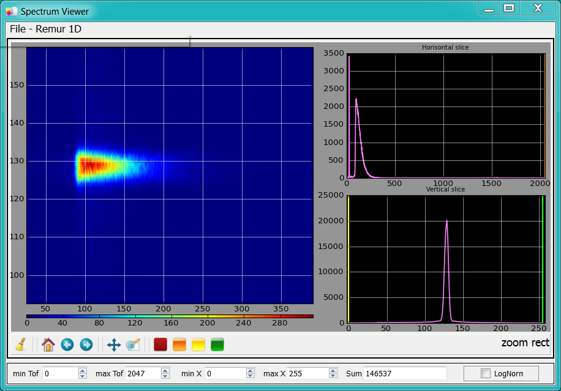
Task: Reset view with the Home icon
Action: point(48,344)
